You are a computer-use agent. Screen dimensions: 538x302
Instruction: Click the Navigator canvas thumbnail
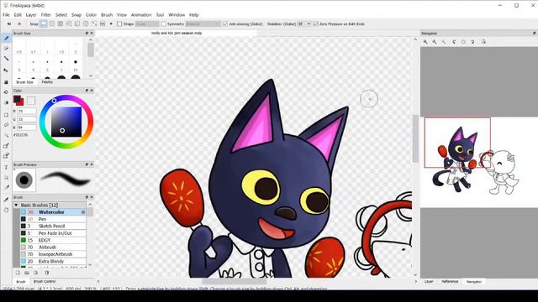(x=479, y=162)
